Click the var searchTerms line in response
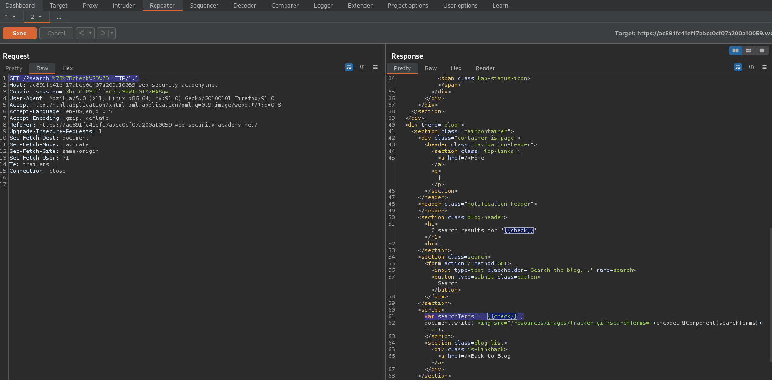 click(x=474, y=317)
